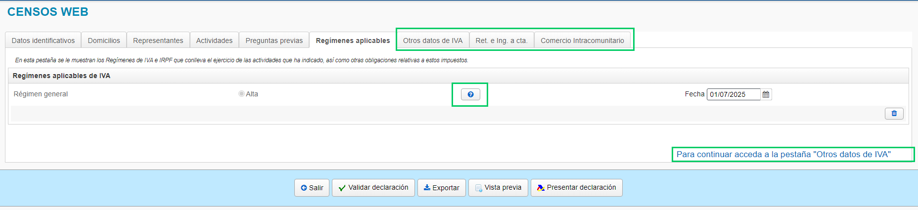The width and height of the screenshot is (918, 210).
Task: Go to Comercio Intracomunitario tab
Action: (582, 41)
